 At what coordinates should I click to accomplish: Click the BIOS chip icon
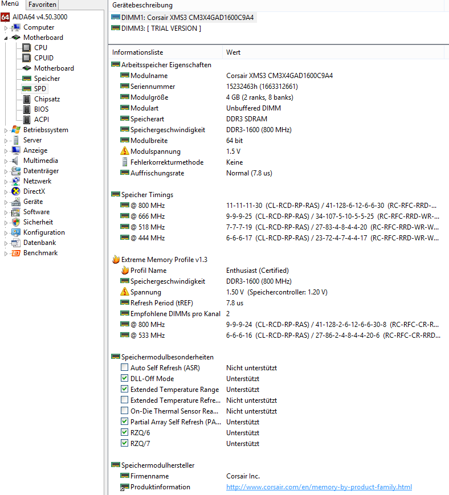27,109
